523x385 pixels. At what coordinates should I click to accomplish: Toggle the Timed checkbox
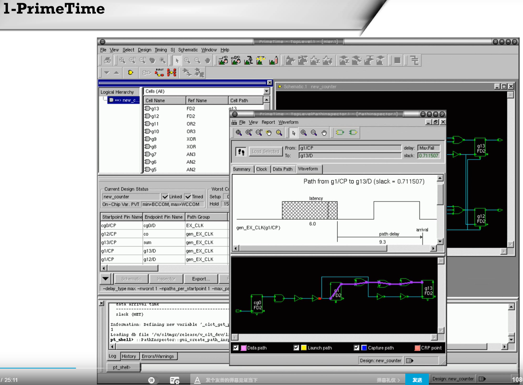pyautogui.click(x=188, y=197)
